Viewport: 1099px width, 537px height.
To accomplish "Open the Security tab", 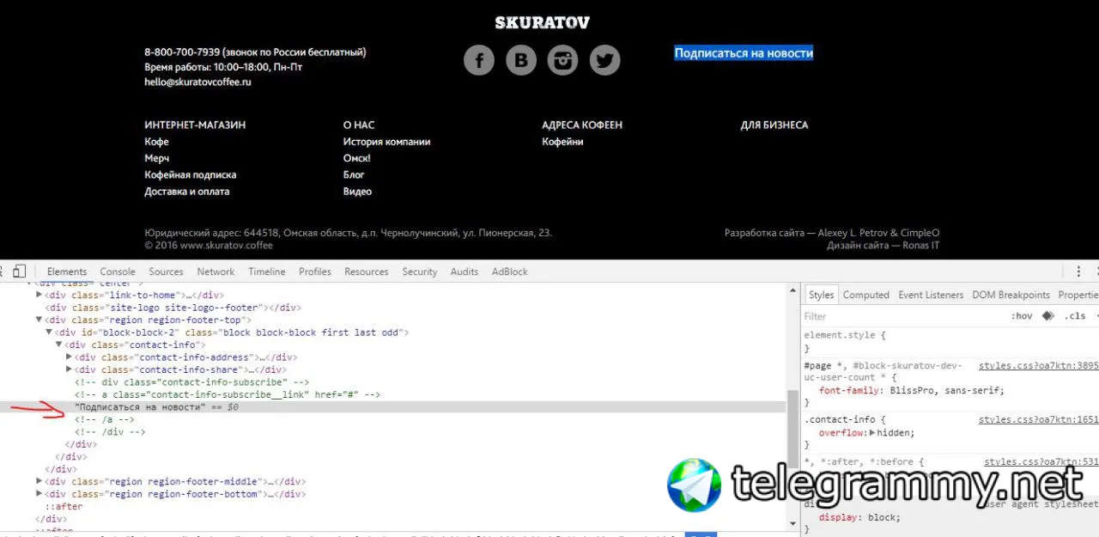I will (x=420, y=272).
